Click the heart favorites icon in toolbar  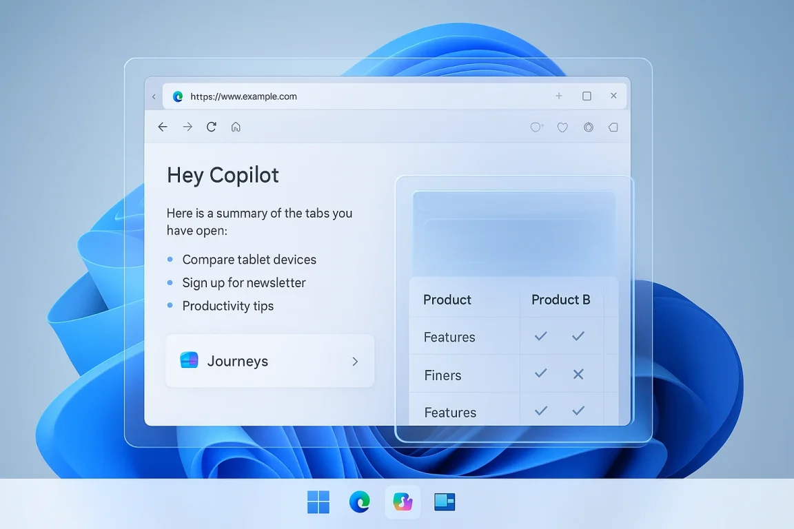[562, 127]
